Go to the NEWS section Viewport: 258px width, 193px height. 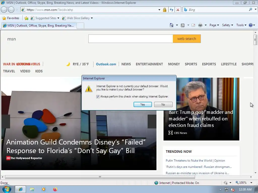pyautogui.click(x=126, y=64)
